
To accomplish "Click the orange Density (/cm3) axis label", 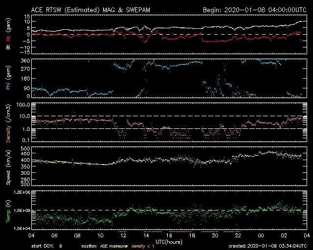I will point(8,122).
